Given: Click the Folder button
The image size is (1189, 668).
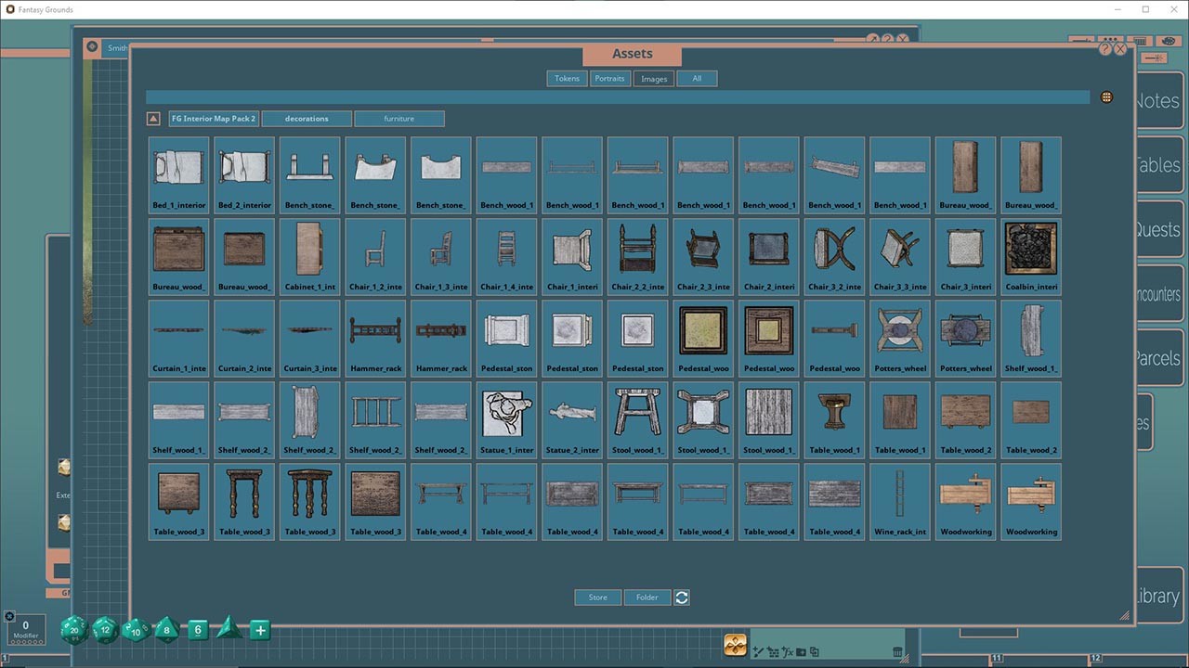Looking at the screenshot, I should click(647, 597).
